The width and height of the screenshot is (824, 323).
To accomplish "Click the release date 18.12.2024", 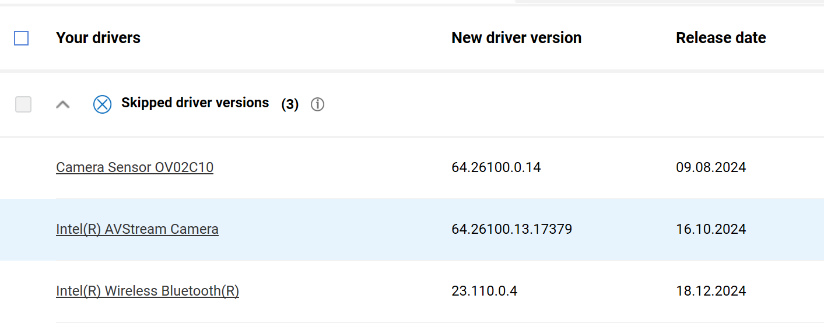I will pos(711,291).
